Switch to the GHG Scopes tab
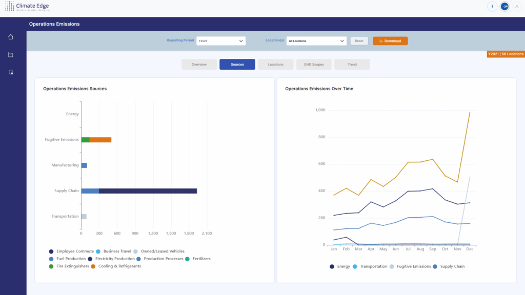Image resolution: width=525 pixels, height=295 pixels. coord(314,65)
